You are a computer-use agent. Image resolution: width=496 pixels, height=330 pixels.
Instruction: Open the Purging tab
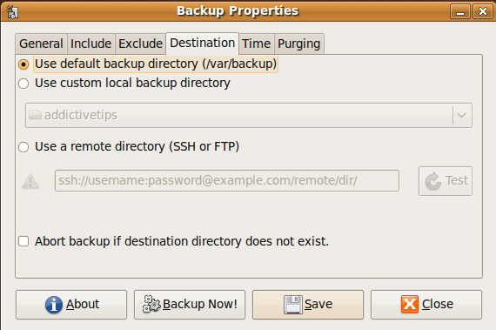pos(299,44)
